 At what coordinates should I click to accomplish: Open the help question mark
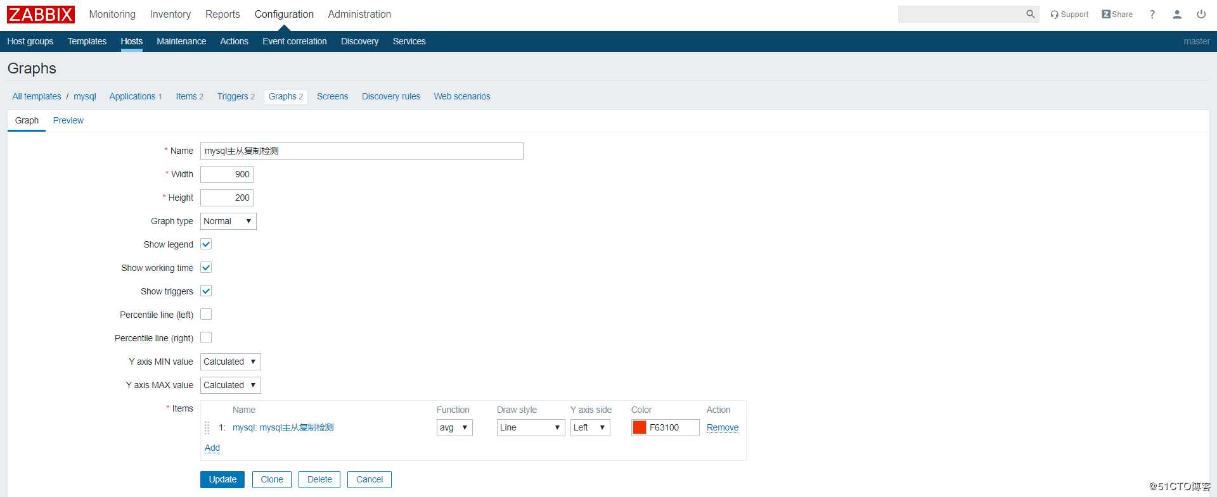click(1152, 14)
